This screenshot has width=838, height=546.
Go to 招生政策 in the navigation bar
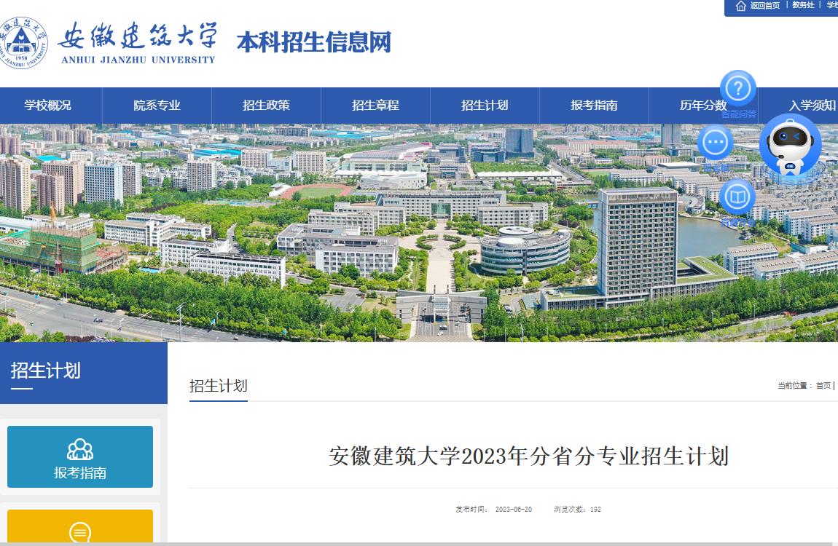(266, 105)
